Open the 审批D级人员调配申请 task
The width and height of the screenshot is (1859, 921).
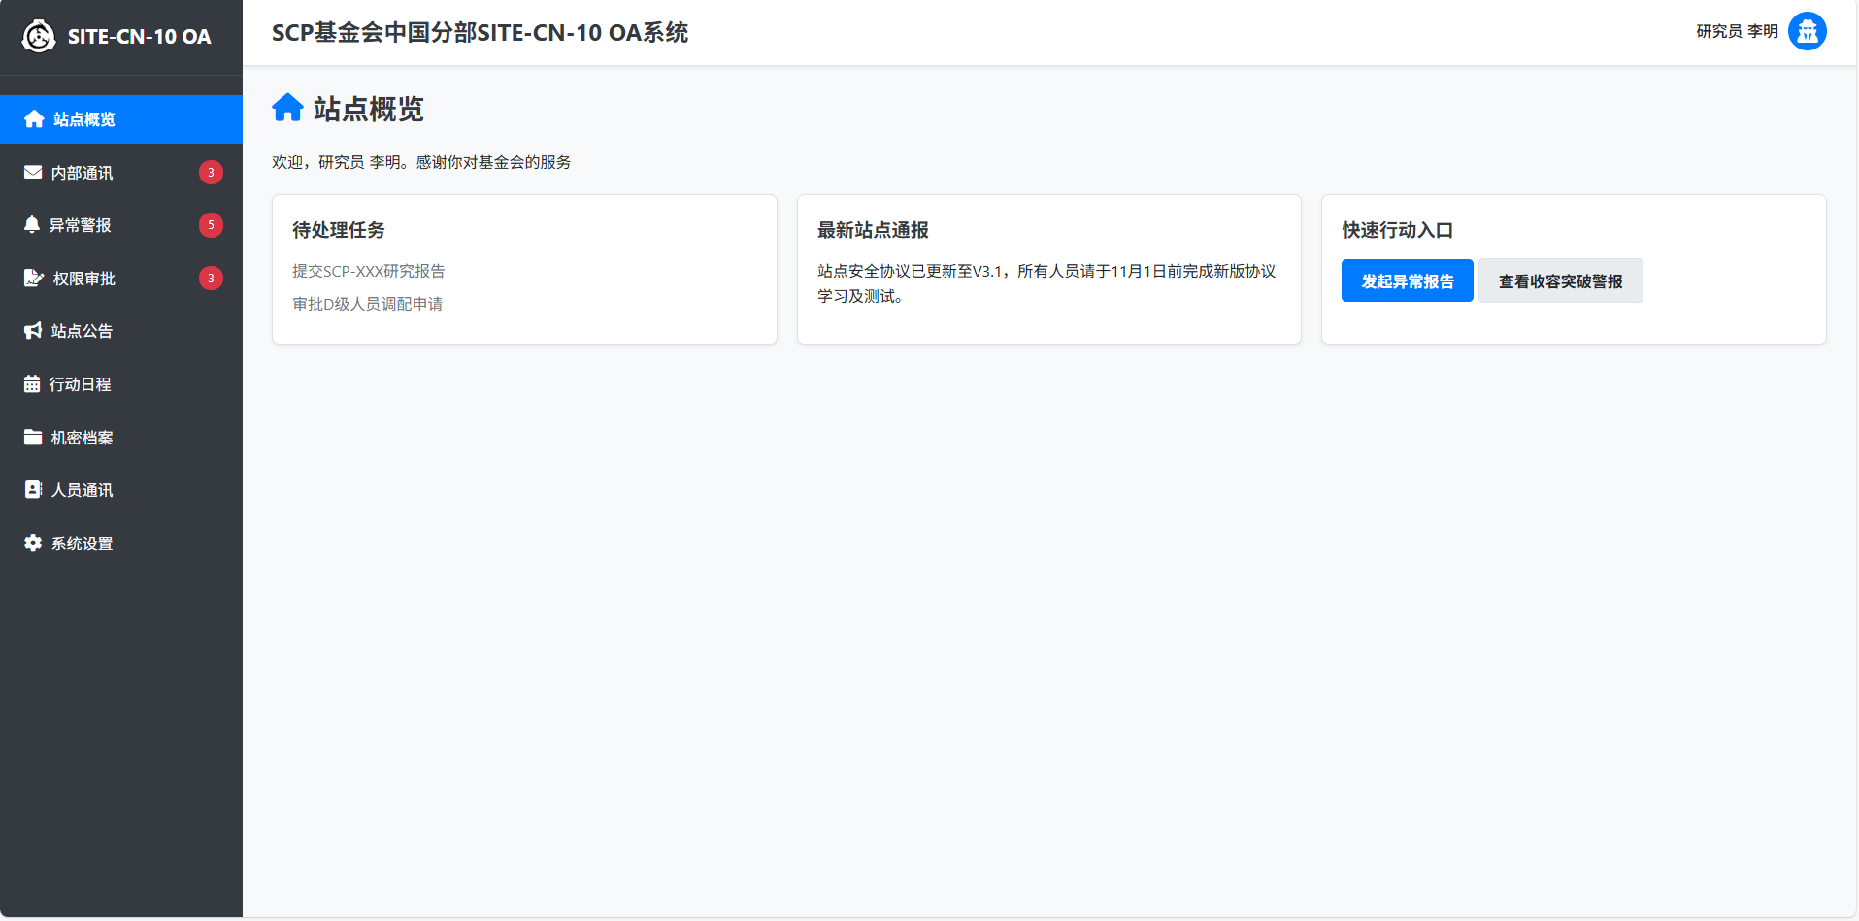pos(368,304)
